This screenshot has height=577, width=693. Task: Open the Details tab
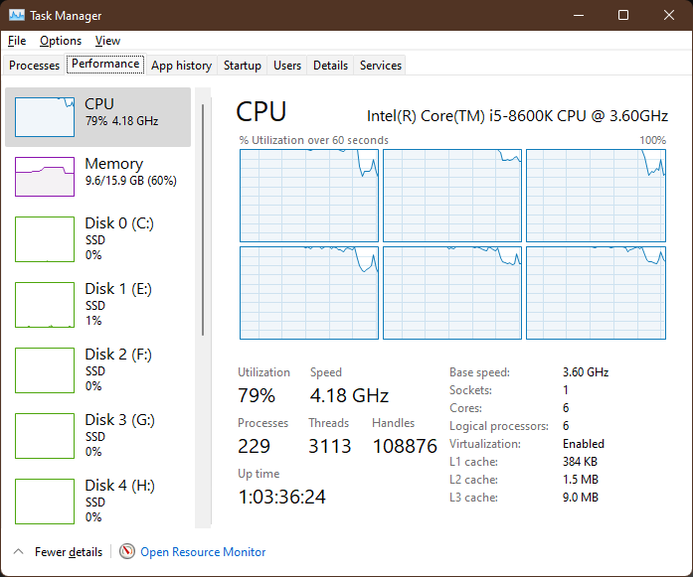(330, 66)
